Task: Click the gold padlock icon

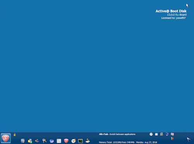Action: [x=15, y=135]
